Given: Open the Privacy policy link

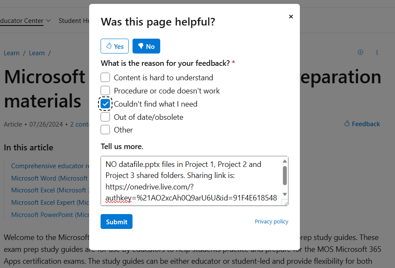Looking at the screenshot, I should 271,221.
